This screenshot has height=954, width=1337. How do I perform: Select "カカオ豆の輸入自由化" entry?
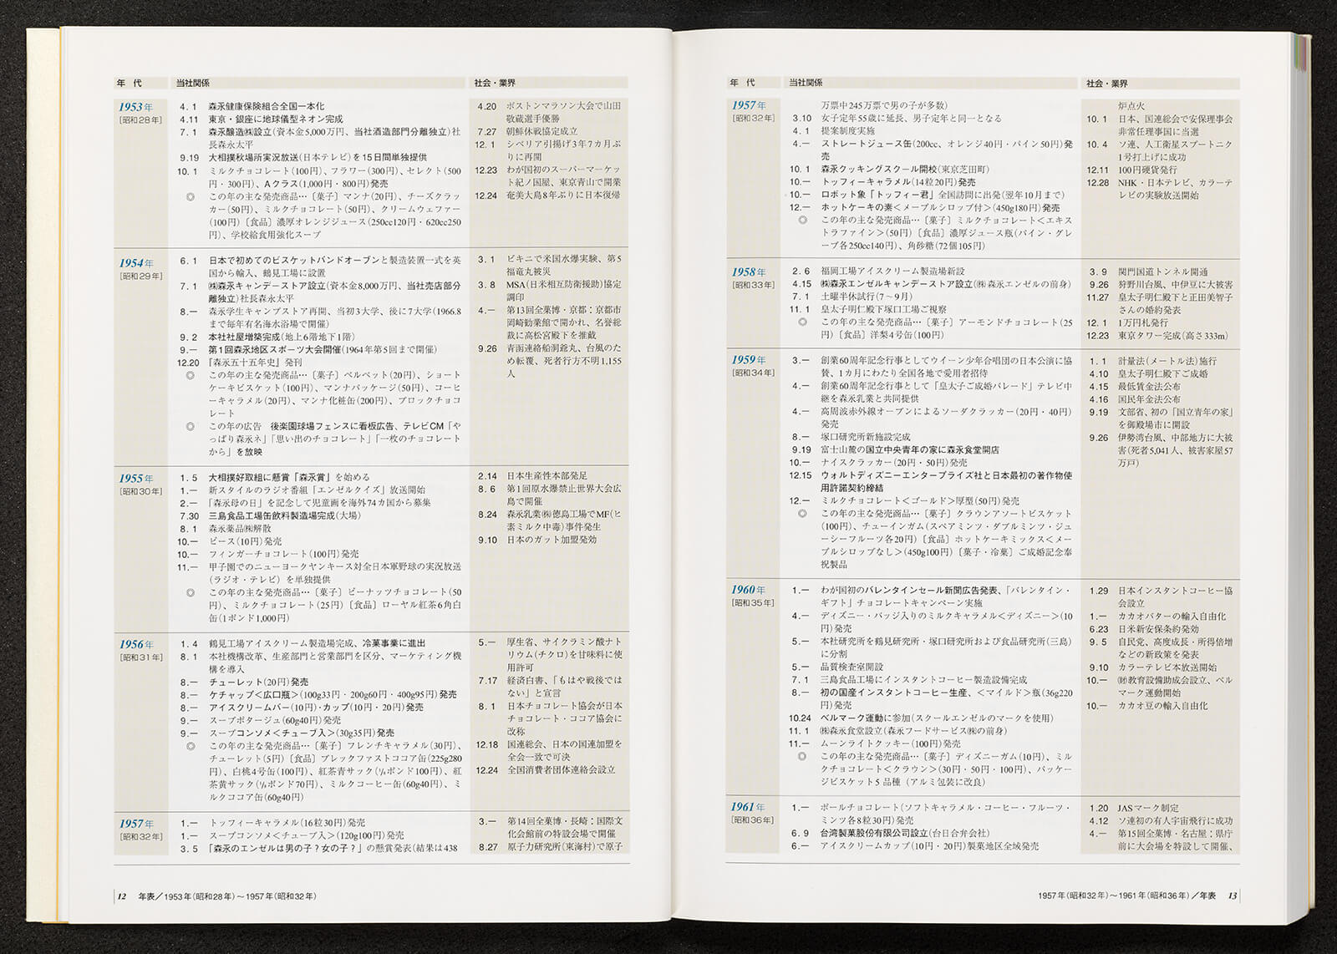(1162, 706)
